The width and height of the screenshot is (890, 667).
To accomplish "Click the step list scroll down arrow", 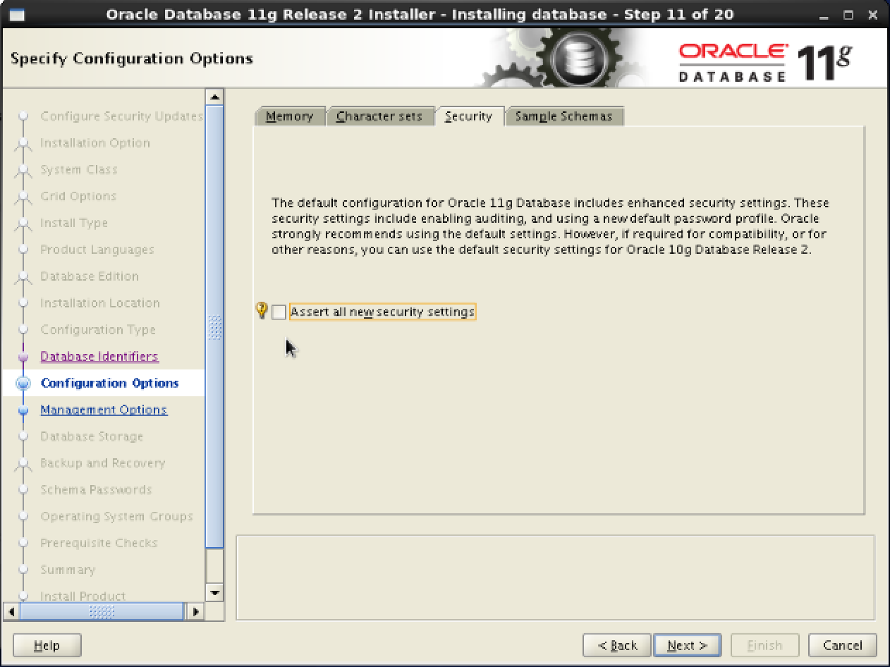I will (214, 593).
